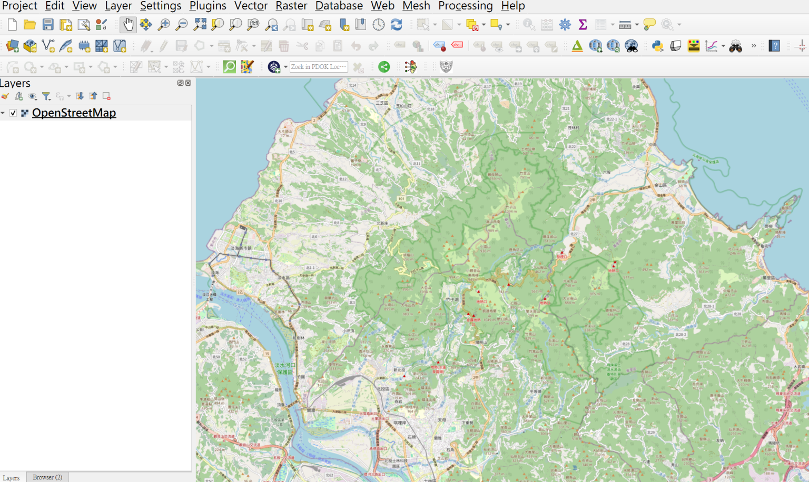Toggle Manage Map Themes eye icon
The height and width of the screenshot is (482, 809).
point(33,96)
